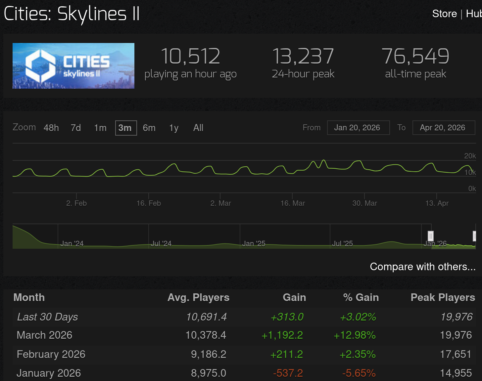Open the Store link

pos(444,14)
